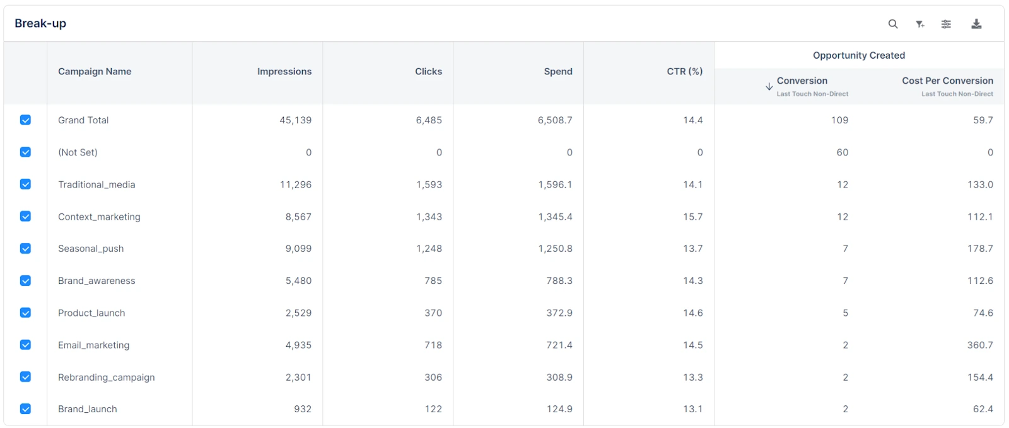Sort by the Impressions column header

(x=284, y=71)
